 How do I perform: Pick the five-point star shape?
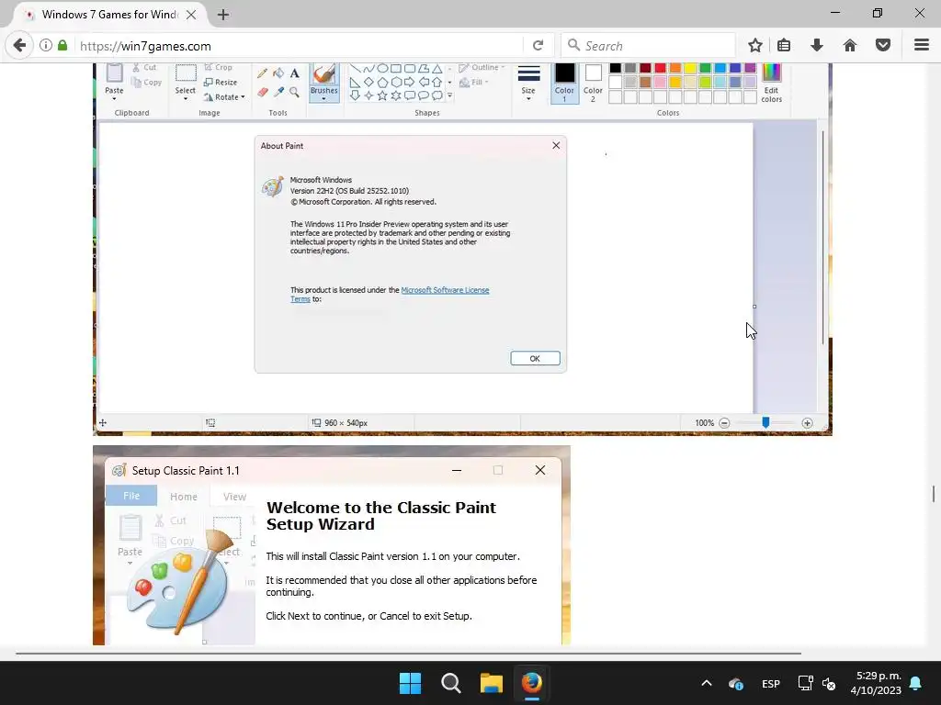point(382,95)
